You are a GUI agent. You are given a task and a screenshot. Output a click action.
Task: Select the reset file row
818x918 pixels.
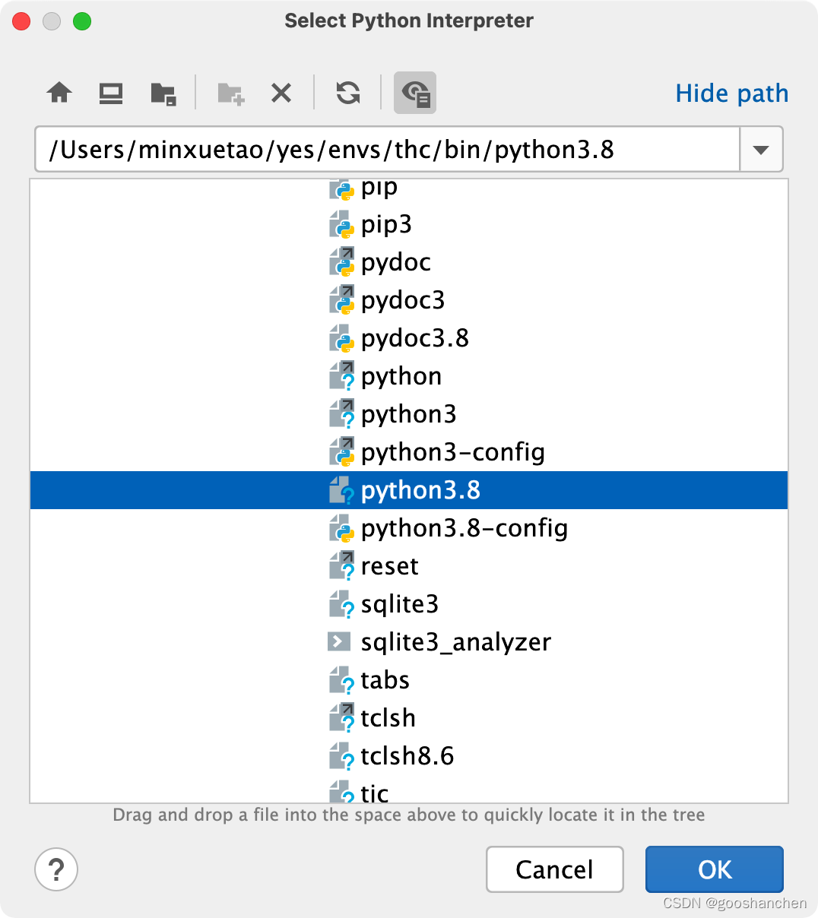pyautogui.click(x=409, y=566)
